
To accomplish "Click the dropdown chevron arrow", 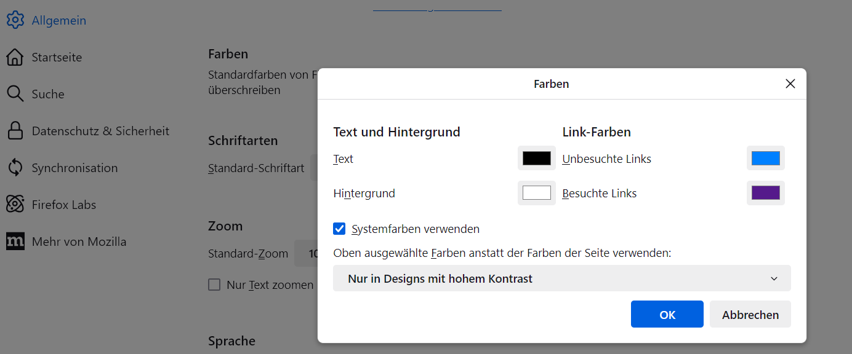I will 774,279.
